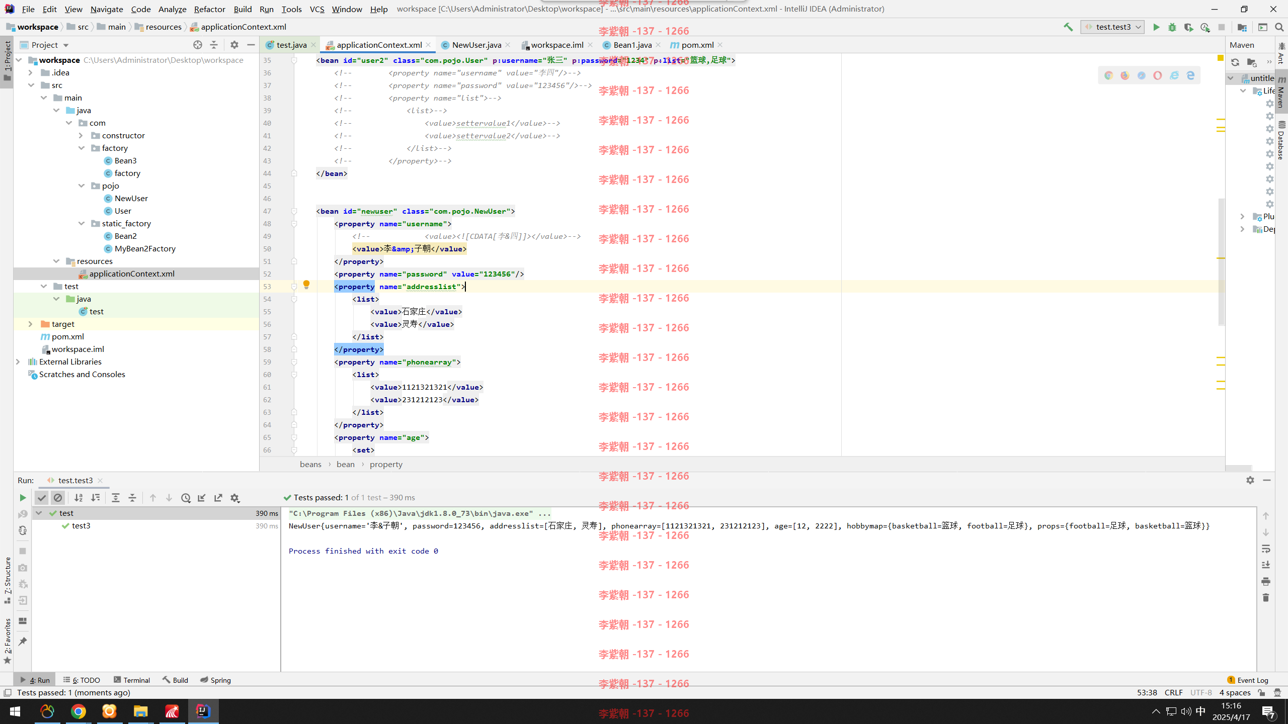Open Chrome from the taskbar
This screenshot has width=1288, height=724.
(78, 711)
